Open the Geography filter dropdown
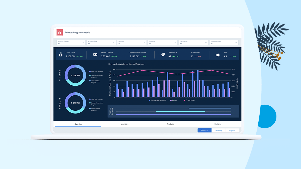The width and height of the screenshot is (301, 169). pyautogui.click(x=193, y=43)
